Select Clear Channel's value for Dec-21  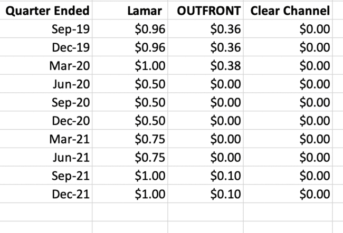click(315, 194)
